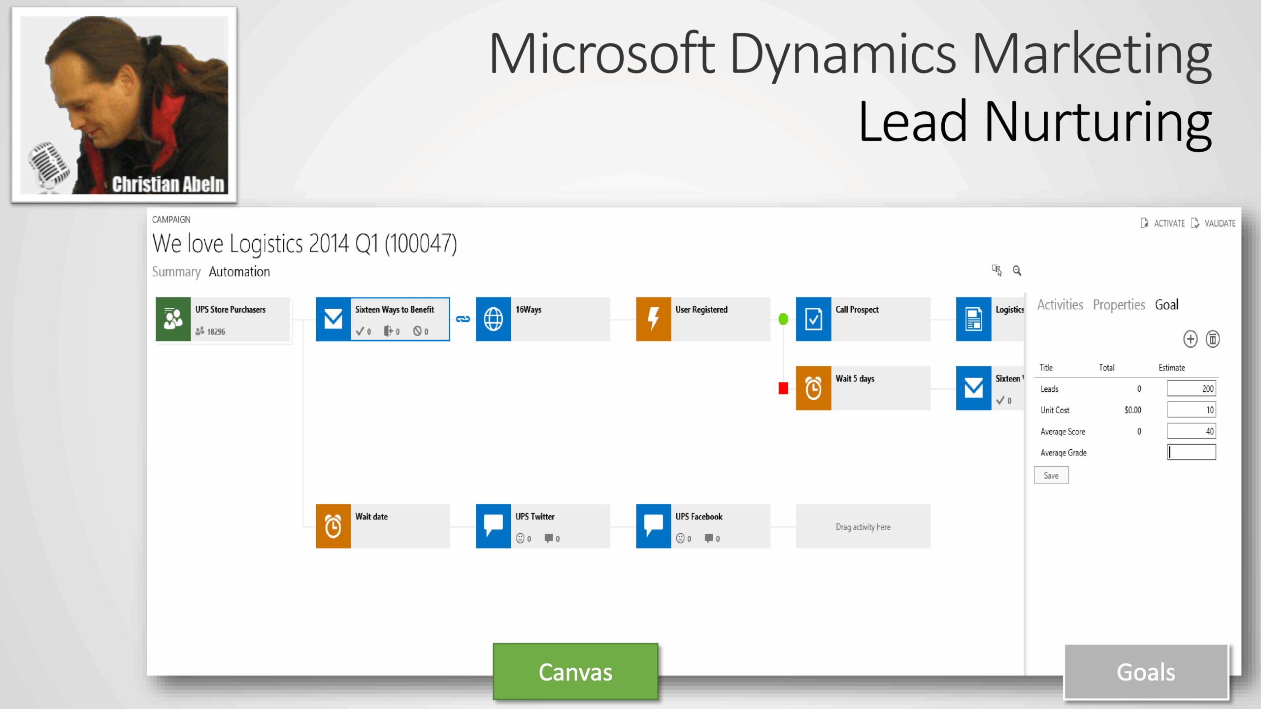Click the VALIDATE button
This screenshot has height=709, width=1261.
1213,223
